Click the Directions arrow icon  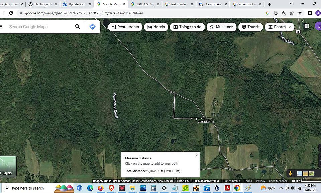click(93, 27)
